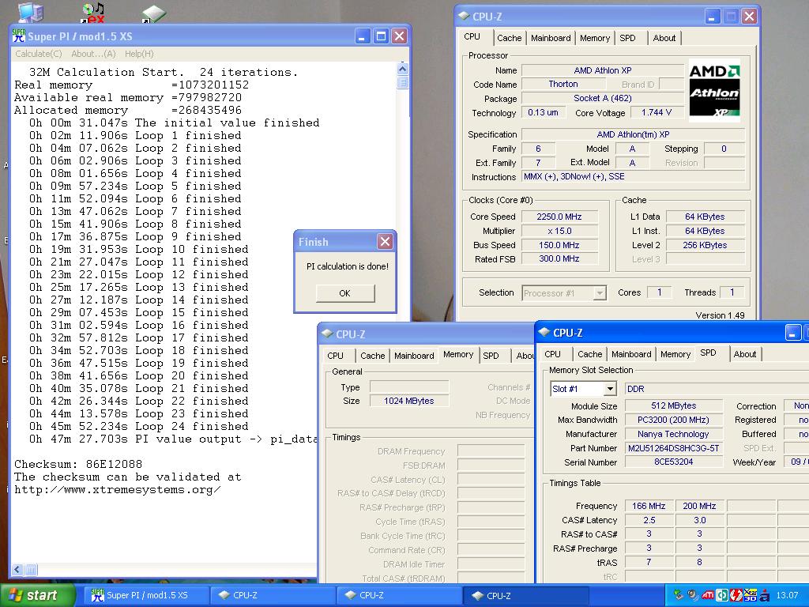Click the green square tray icon
Image resolution: width=809 pixels, height=607 pixels.
(x=722, y=595)
